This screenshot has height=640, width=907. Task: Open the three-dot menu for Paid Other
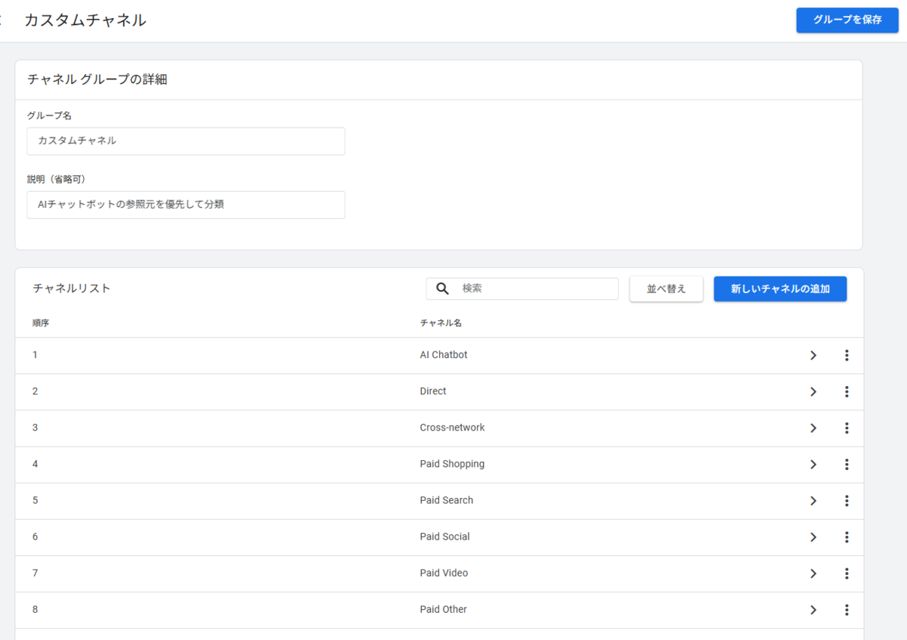pos(847,610)
